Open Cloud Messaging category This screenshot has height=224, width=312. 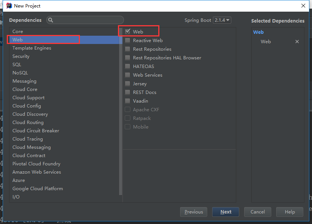coord(64,147)
